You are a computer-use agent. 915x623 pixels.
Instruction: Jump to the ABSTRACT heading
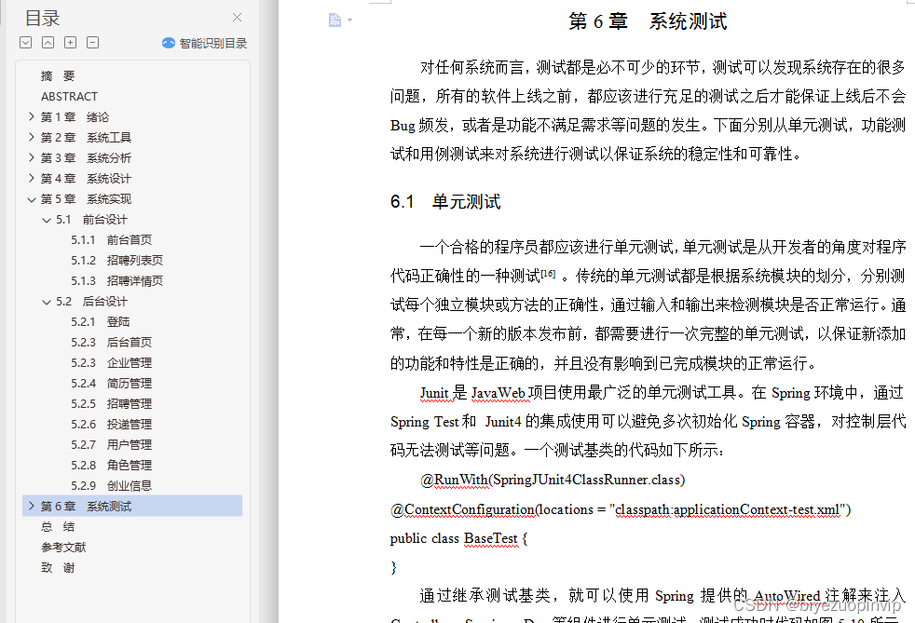tap(69, 96)
